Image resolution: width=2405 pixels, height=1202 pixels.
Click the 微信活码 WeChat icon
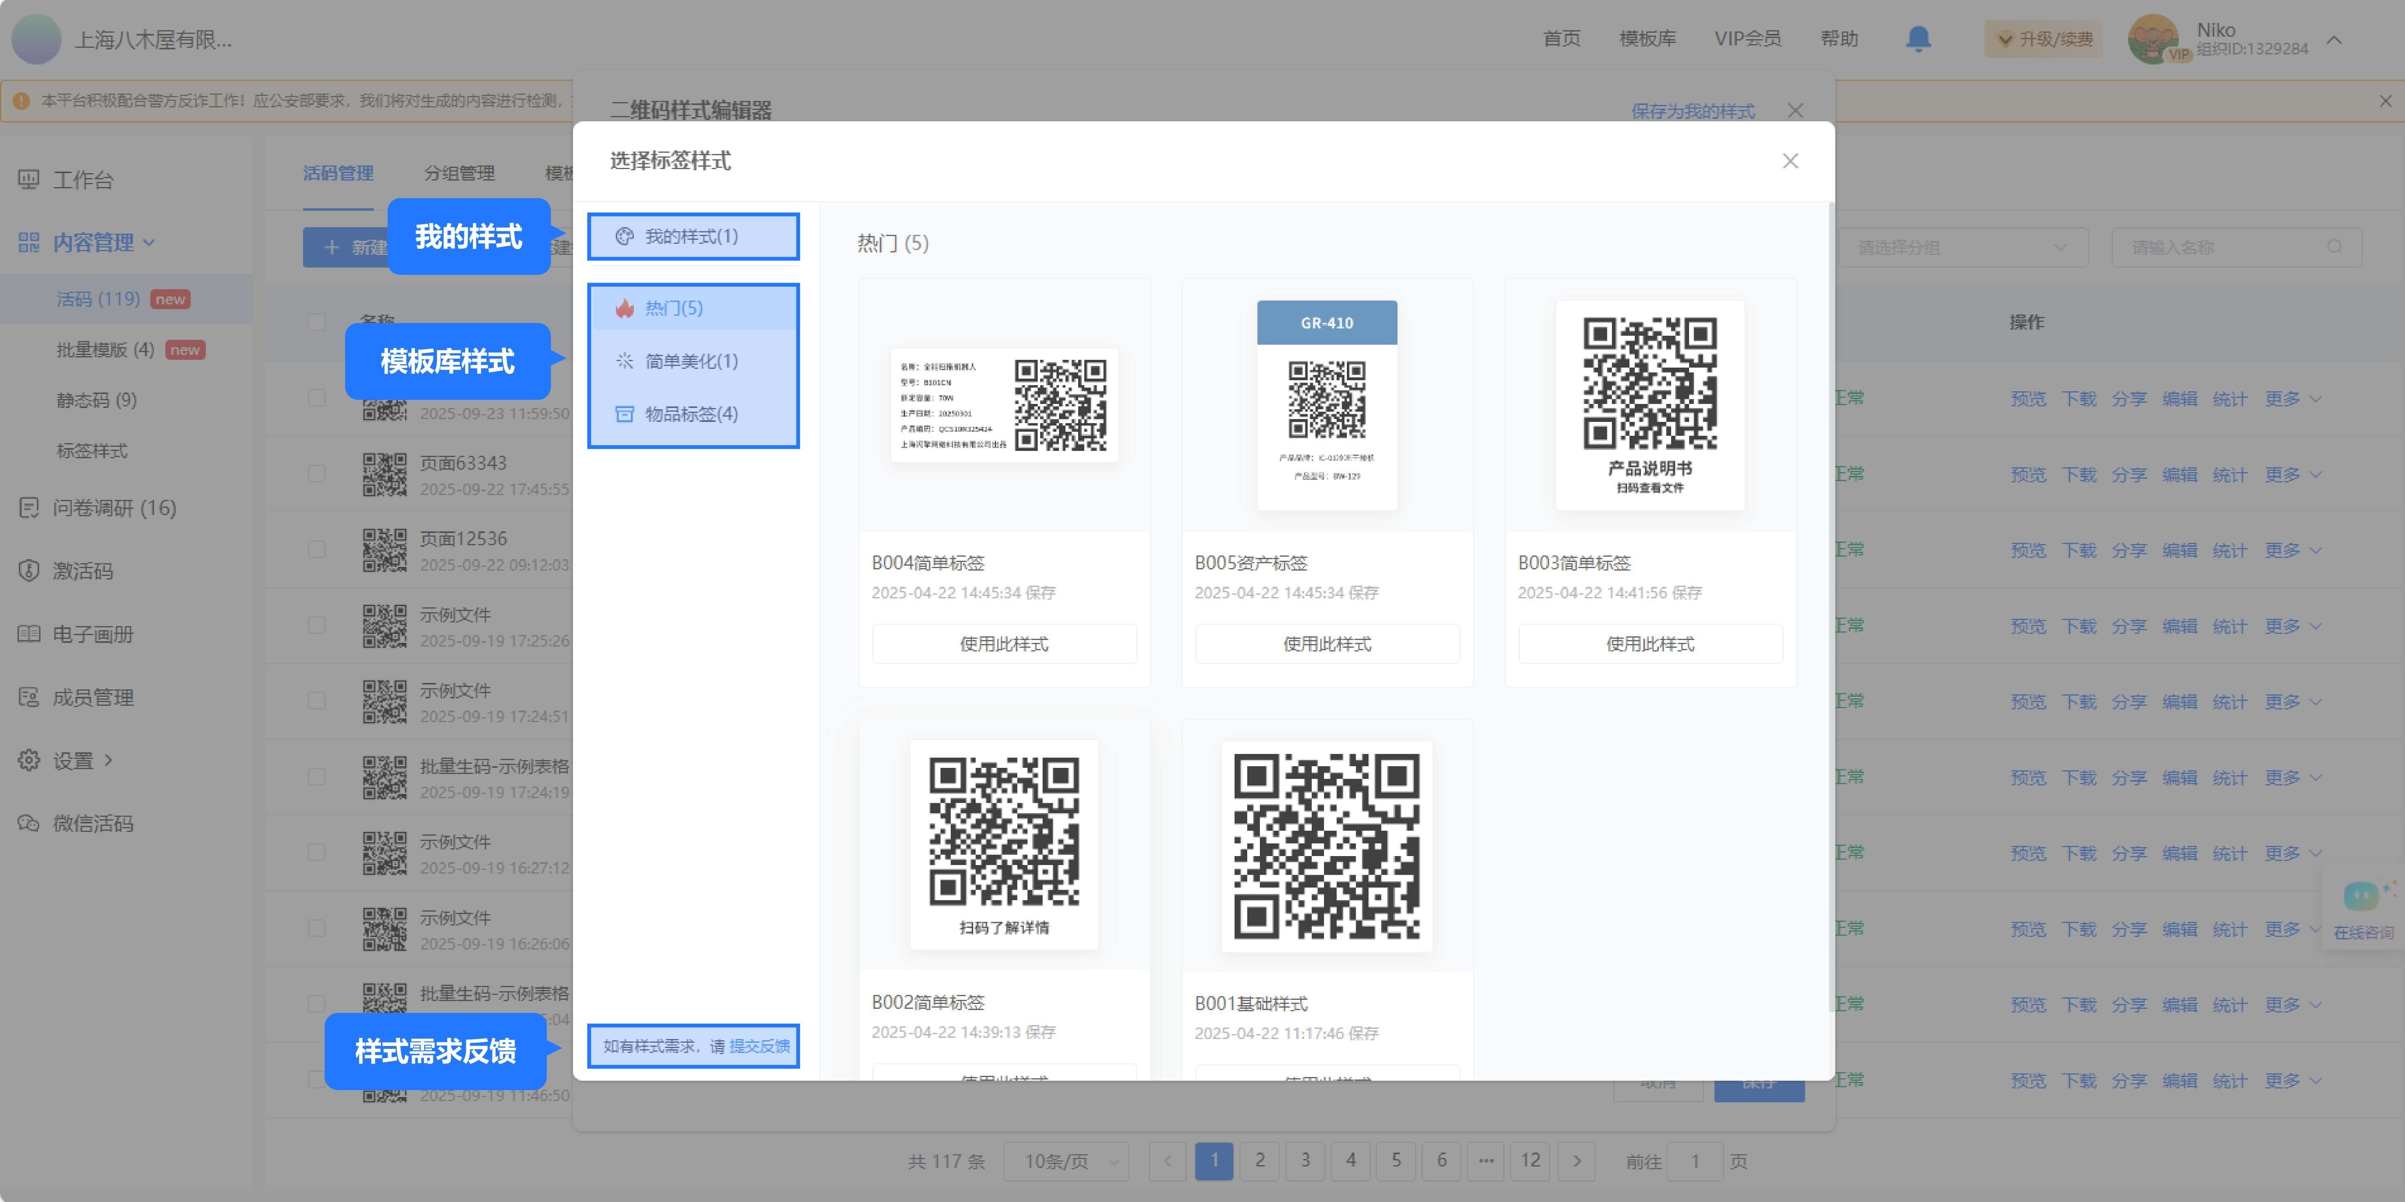(29, 823)
